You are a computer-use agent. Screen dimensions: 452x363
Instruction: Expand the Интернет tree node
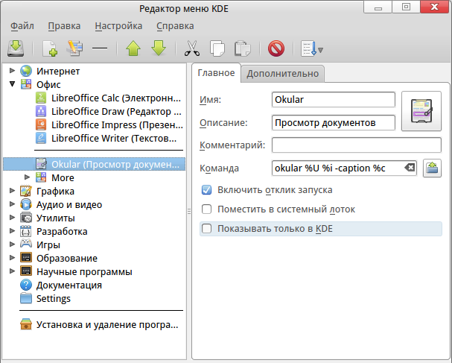(12, 70)
